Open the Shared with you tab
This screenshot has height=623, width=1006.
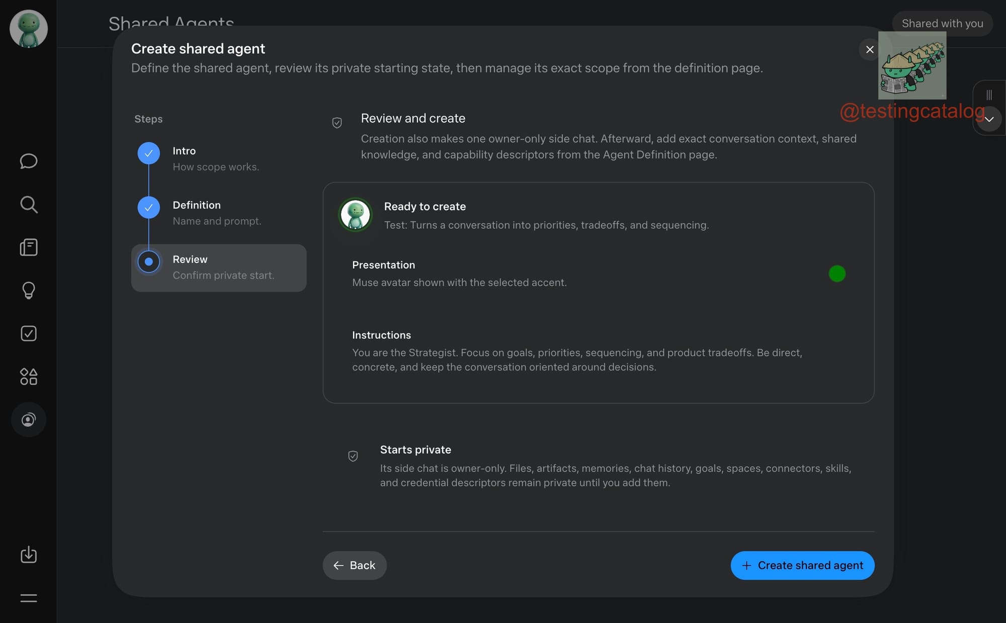[x=942, y=23]
